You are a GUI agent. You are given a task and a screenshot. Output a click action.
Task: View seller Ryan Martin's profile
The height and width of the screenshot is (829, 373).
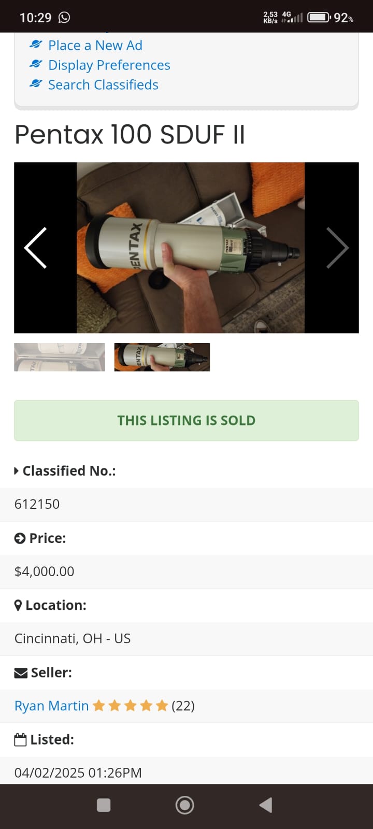[x=51, y=706]
